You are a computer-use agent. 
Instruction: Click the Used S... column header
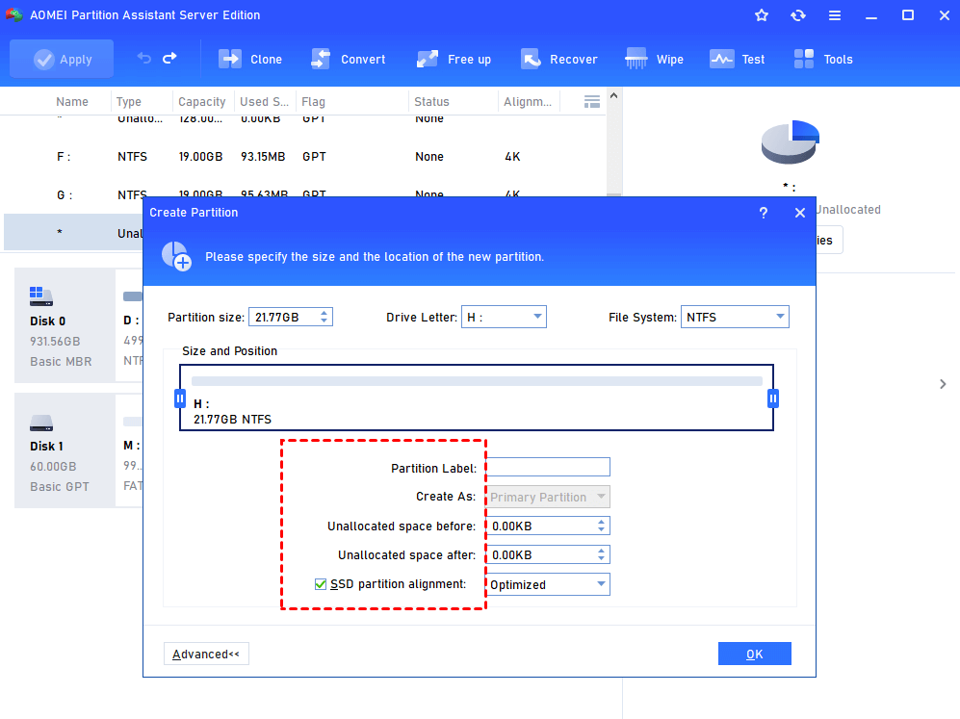tap(264, 102)
